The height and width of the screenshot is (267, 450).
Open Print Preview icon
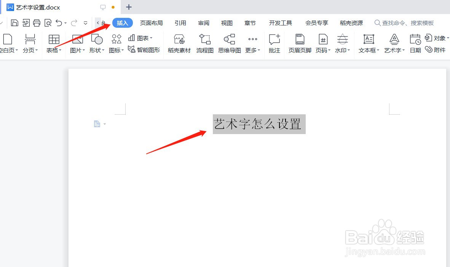coord(48,23)
